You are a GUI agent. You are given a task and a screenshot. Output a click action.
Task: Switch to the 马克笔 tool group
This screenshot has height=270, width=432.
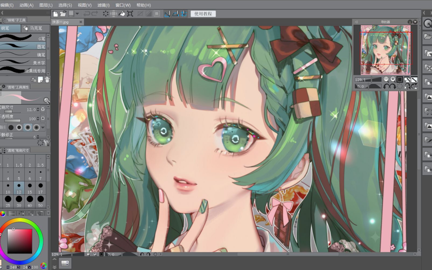tap(36, 28)
